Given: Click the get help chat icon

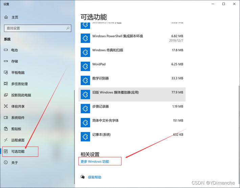Looking at the screenshot, I should point(83,177).
